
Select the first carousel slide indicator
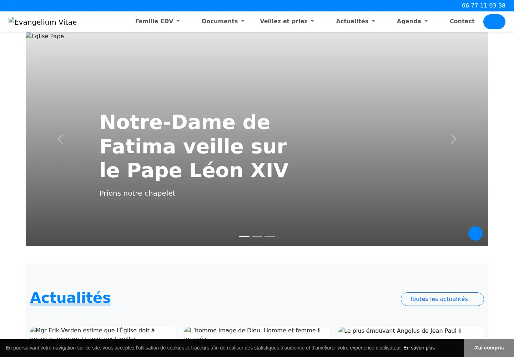[244, 236]
